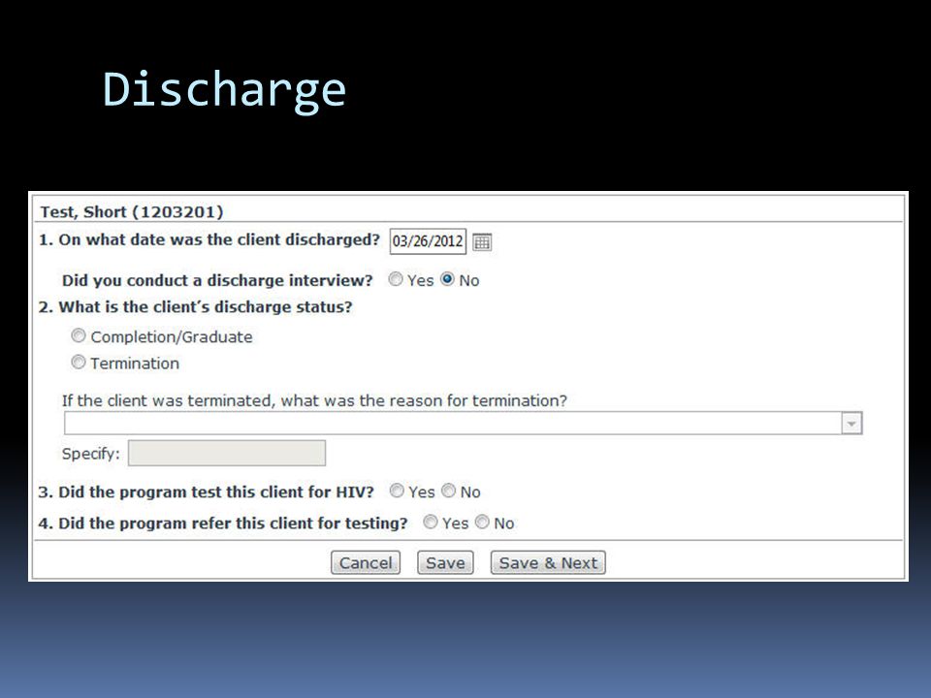Viewport: 931px width, 698px height.
Task: Select Yes for discharge interview conducted
Action: [x=396, y=279]
